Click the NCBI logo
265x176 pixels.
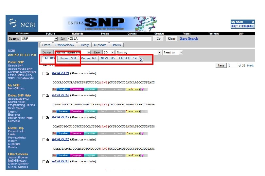pyautogui.click(x=22, y=23)
